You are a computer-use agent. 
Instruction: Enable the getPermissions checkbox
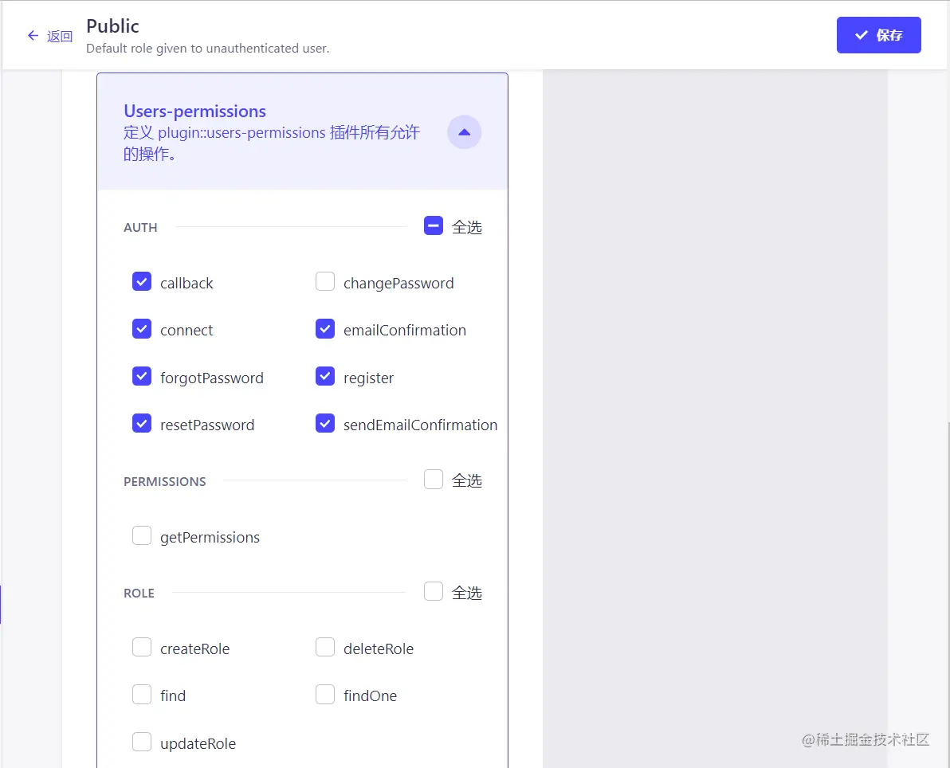142,535
